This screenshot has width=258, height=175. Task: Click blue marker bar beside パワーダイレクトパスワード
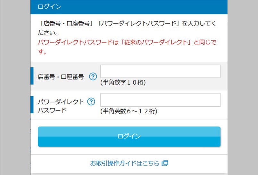point(32,104)
